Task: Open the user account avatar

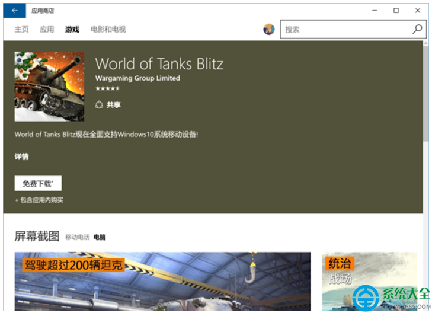Action: click(x=269, y=29)
